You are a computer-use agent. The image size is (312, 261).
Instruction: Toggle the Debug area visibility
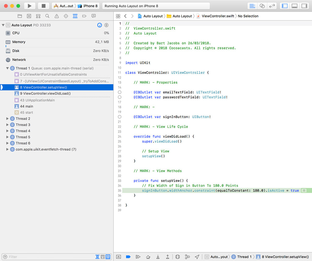tap(294, 5)
